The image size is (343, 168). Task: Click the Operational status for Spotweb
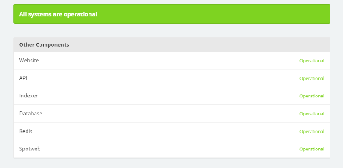point(312,149)
